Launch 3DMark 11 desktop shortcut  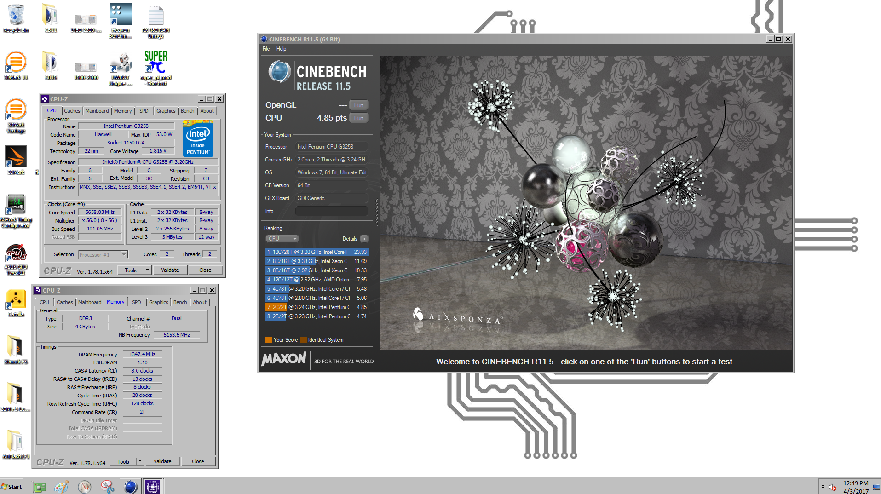coord(16,65)
